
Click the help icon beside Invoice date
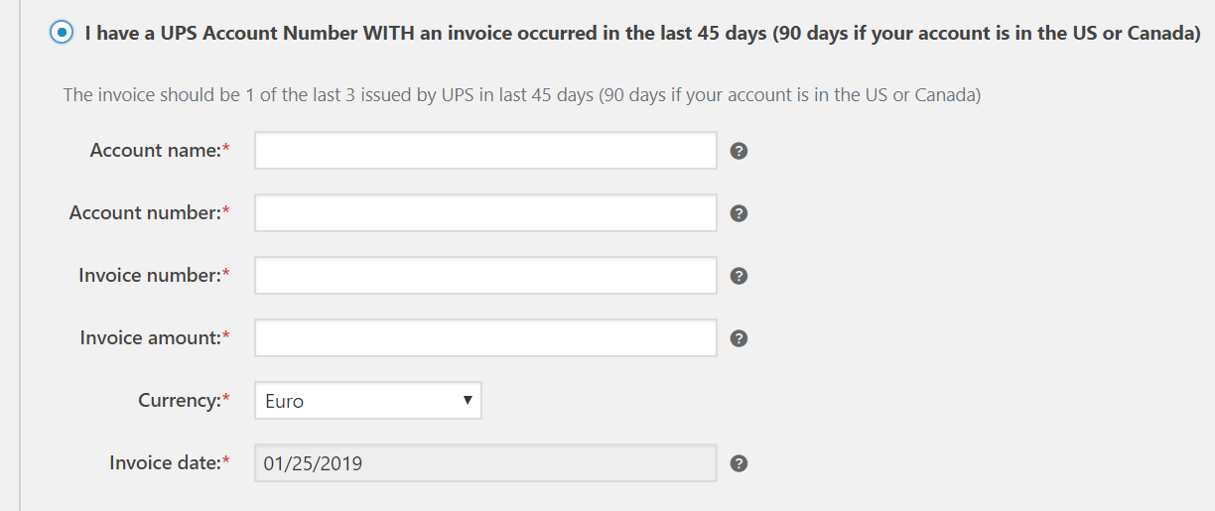coord(739,463)
